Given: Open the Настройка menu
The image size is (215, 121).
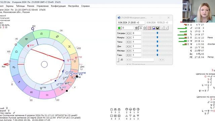Looking at the screenshot, I should click(73, 6).
